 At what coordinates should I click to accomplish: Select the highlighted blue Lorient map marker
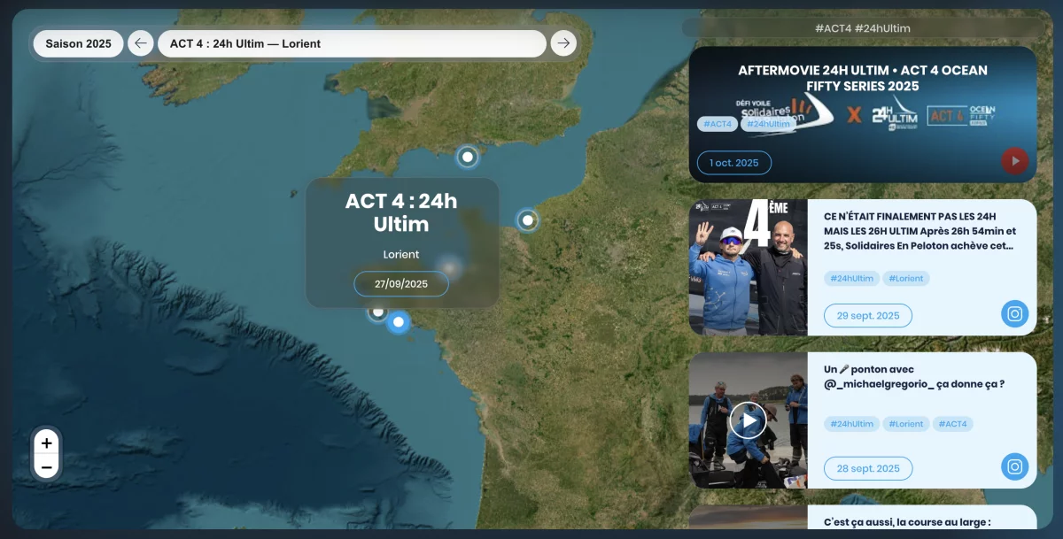coord(399,322)
